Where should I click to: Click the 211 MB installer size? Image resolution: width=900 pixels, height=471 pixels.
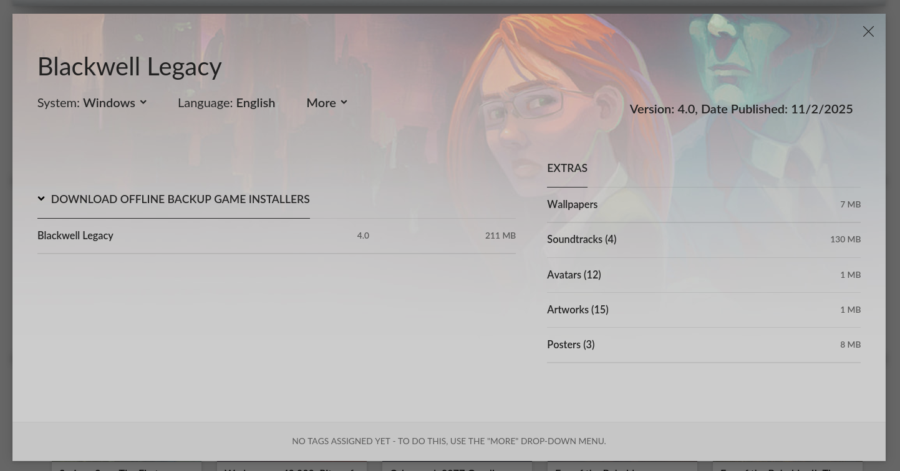[x=500, y=235]
